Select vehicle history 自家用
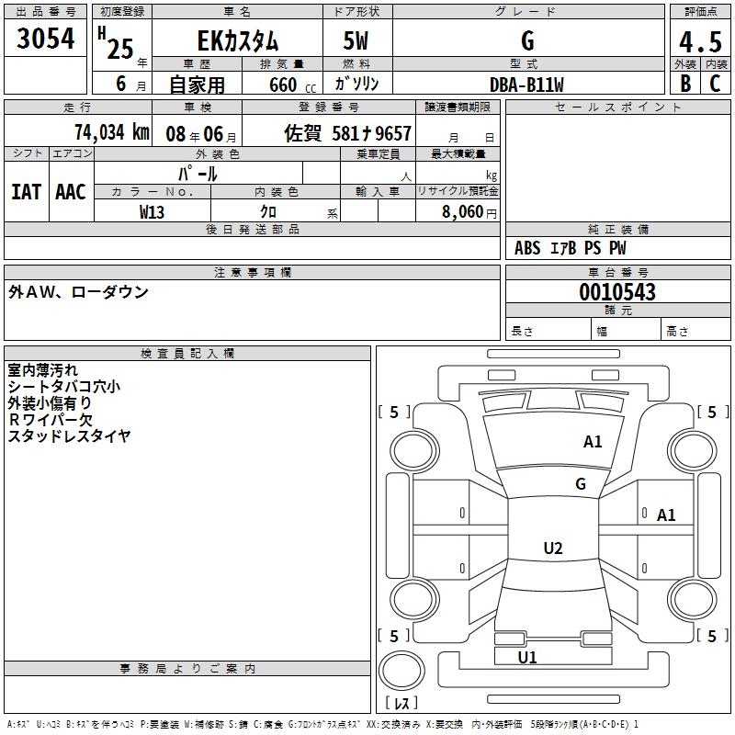The height and width of the screenshot is (735, 735). click(x=198, y=85)
